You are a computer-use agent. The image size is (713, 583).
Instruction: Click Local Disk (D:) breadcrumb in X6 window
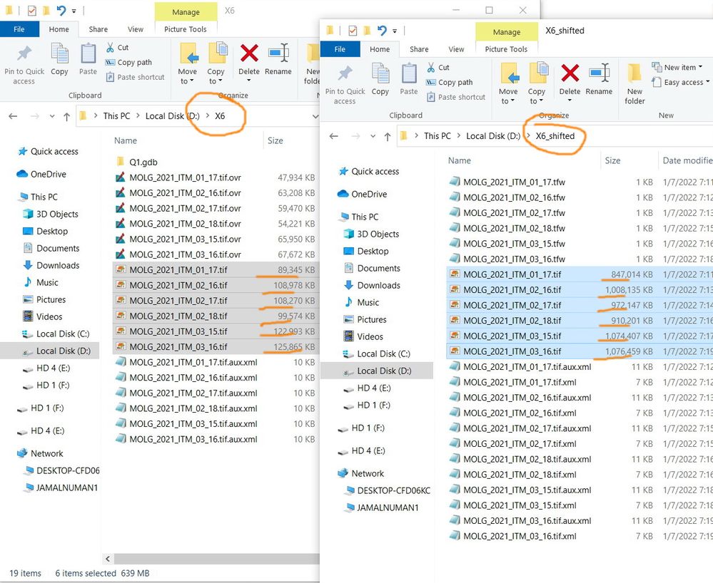point(172,115)
